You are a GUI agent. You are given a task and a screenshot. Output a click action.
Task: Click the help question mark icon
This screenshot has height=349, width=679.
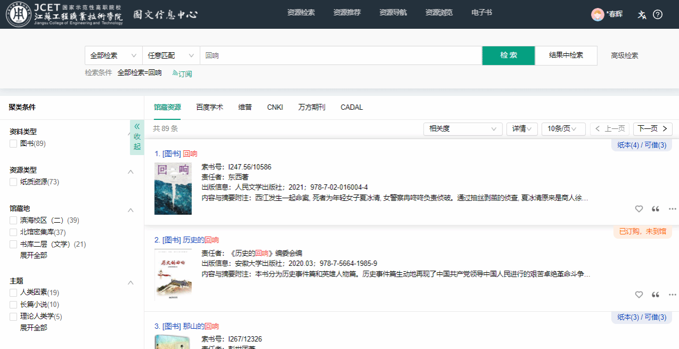[x=658, y=14]
